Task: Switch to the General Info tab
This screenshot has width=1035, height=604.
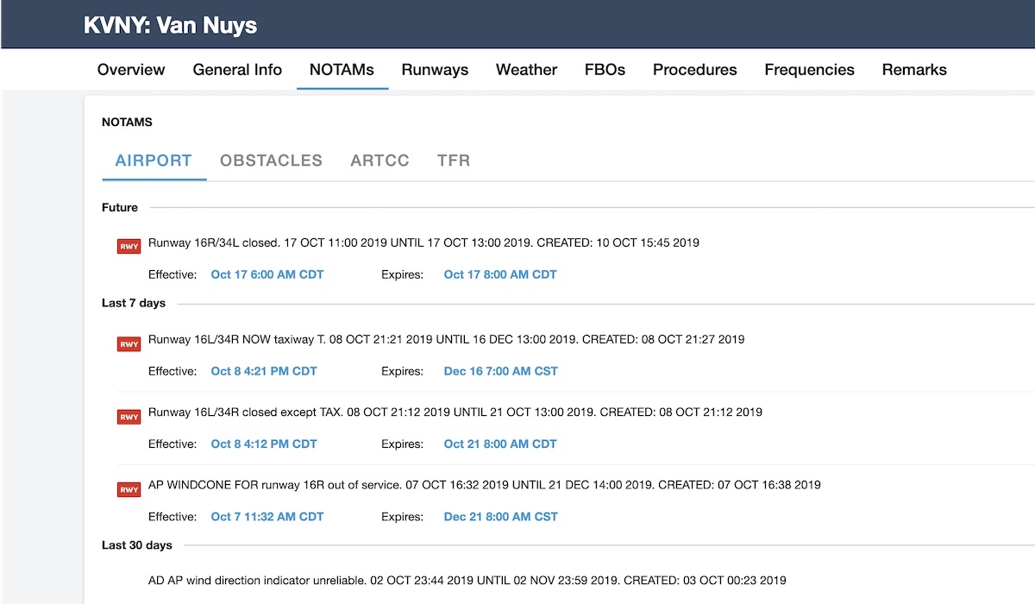Action: click(x=237, y=70)
